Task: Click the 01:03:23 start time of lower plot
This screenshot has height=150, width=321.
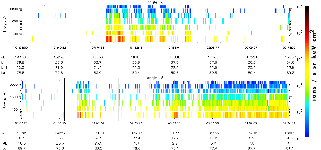Action: (22, 123)
